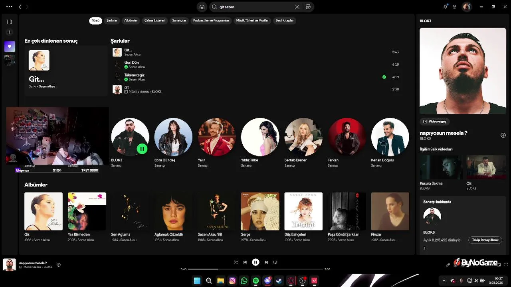Toggle shuffle in the player bar
Image resolution: width=511 pixels, height=287 pixels.
[236, 262]
